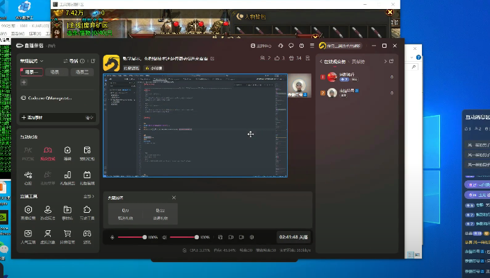The height and width of the screenshot is (278, 490).
Task: Open the message bubble icon in title bar
Action: 291,46
